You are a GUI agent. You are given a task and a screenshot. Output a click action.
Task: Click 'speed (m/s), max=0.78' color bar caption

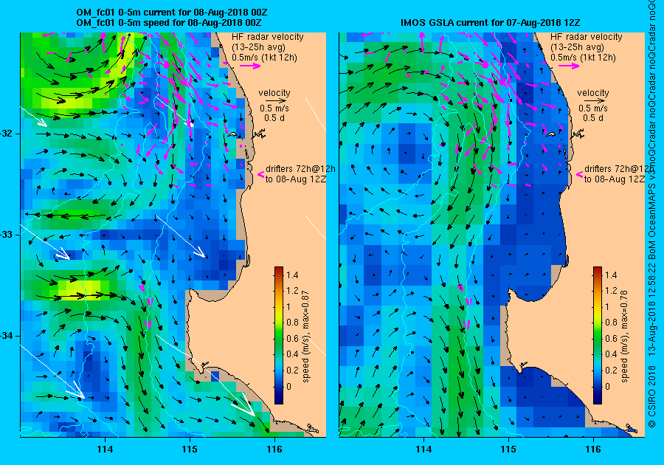tap(625, 337)
